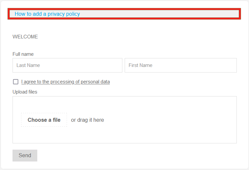Click the WELCOME heading text
The height and width of the screenshot is (170, 249).
click(x=25, y=37)
